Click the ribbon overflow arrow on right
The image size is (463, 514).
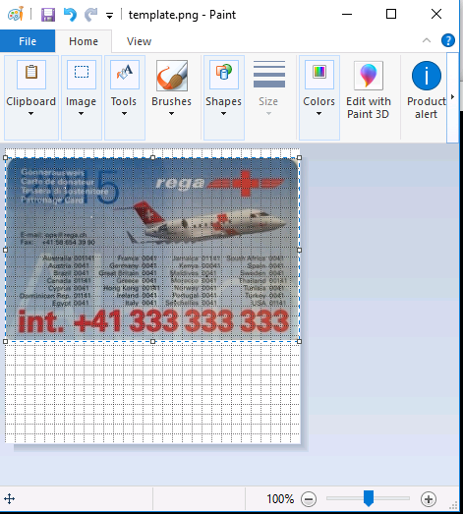click(x=452, y=97)
